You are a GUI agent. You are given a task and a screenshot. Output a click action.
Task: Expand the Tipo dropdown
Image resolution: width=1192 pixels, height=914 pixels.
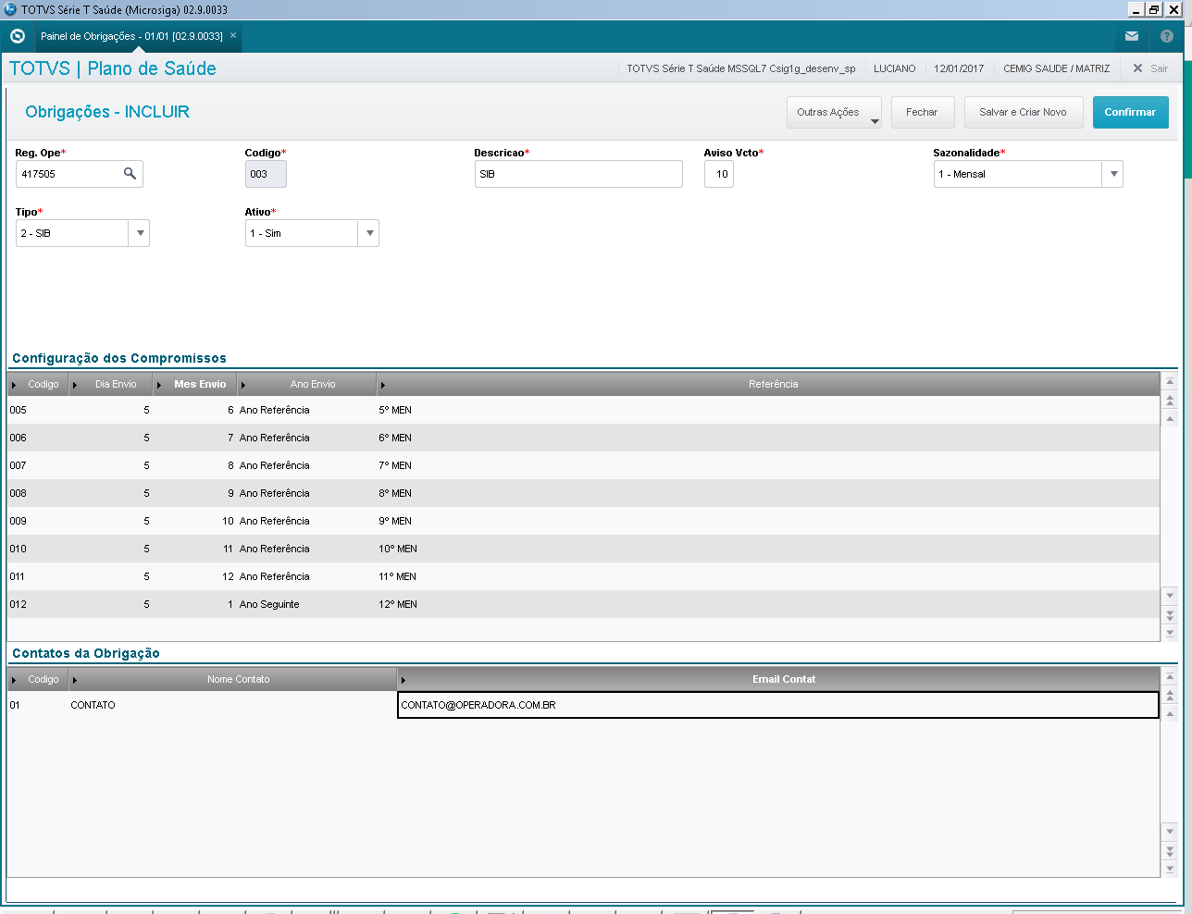pos(140,233)
